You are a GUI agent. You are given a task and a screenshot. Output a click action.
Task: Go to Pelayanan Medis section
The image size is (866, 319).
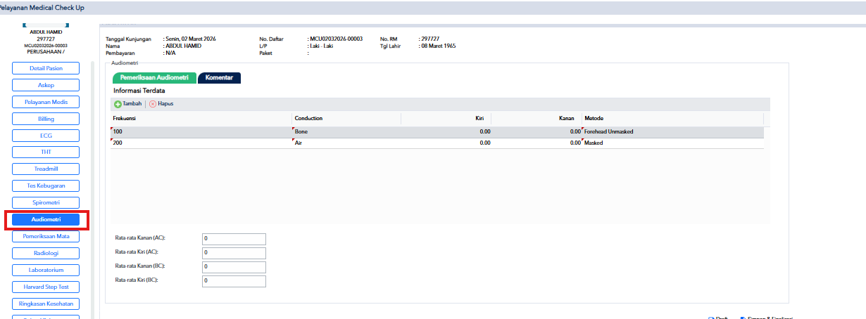pos(46,102)
